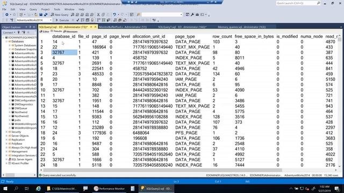
Task: Switch to the Memory_queries.sql tab
Action: 242,27
